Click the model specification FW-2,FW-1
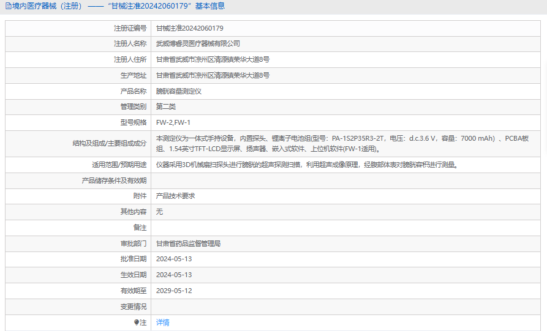 click(173, 123)
